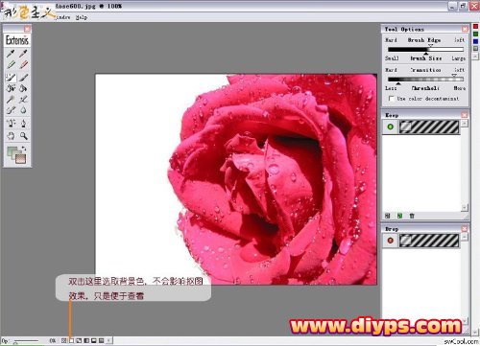Select the Magic Wand tool

tap(11, 100)
